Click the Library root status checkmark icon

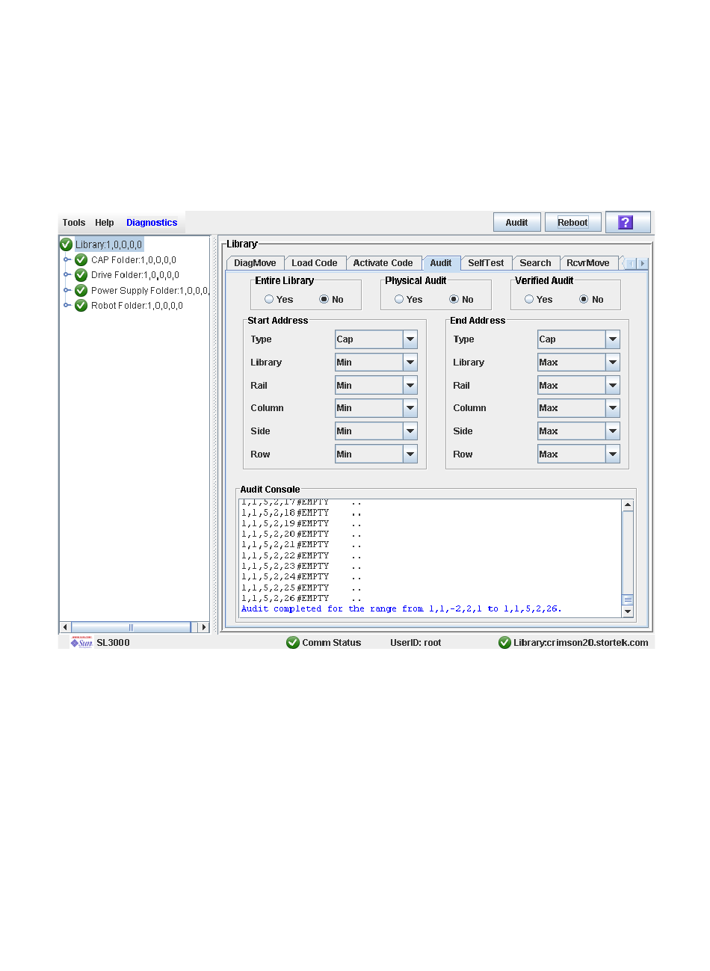point(66,244)
